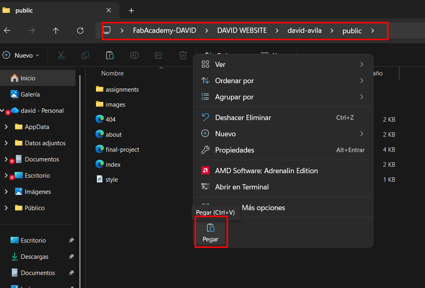
Task: Select the assignments folder
Action: click(117, 90)
